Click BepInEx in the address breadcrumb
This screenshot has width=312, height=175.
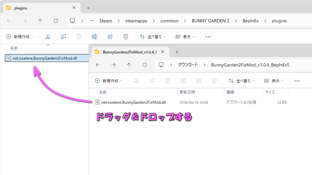[250, 21]
